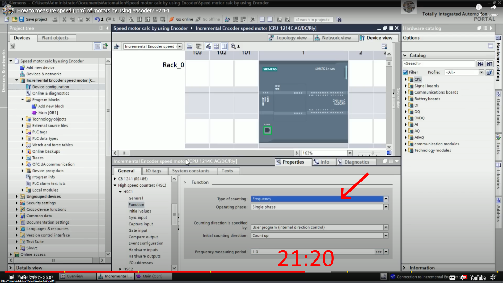Click the Save project toolbar icon

click(22, 19)
